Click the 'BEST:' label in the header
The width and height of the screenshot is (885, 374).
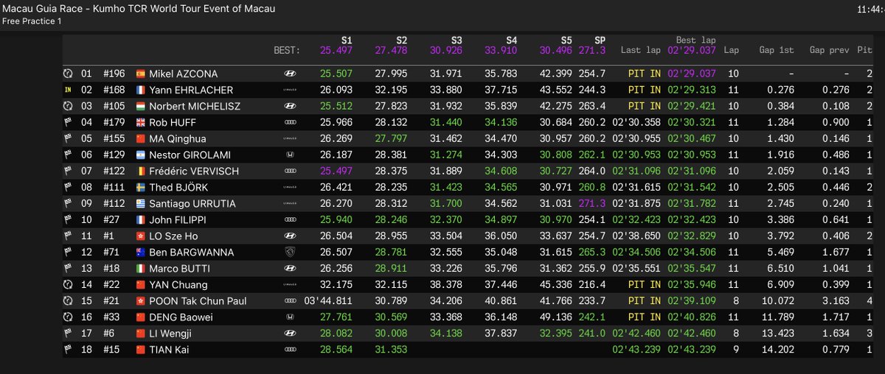[x=287, y=51]
